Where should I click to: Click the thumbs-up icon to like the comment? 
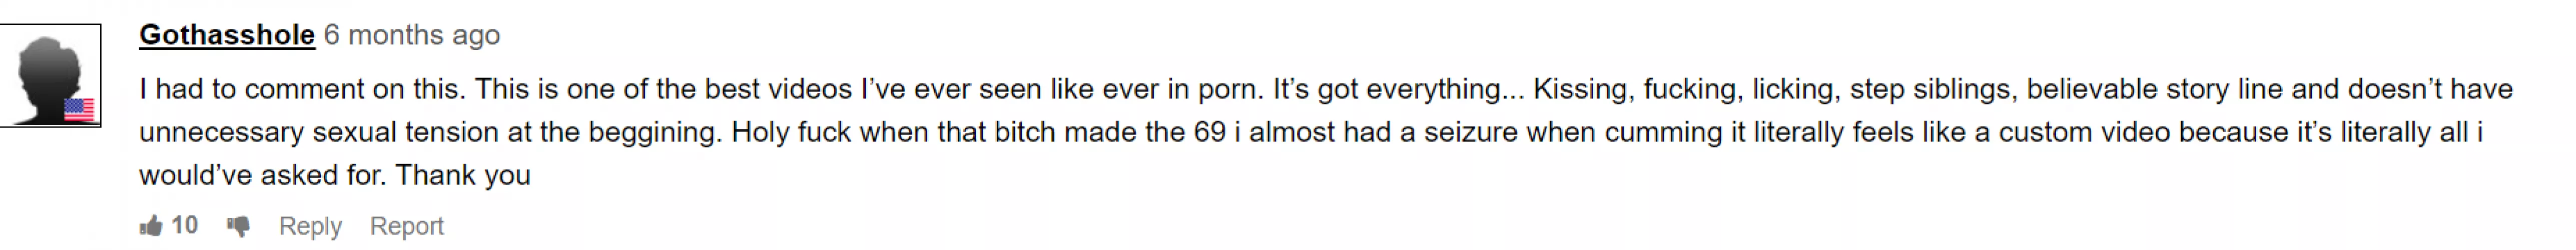pyautogui.click(x=152, y=226)
